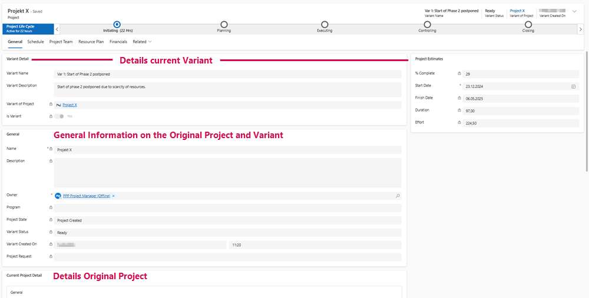
Task: Click the Owner field search magnifier icon
Action: [x=398, y=196]
